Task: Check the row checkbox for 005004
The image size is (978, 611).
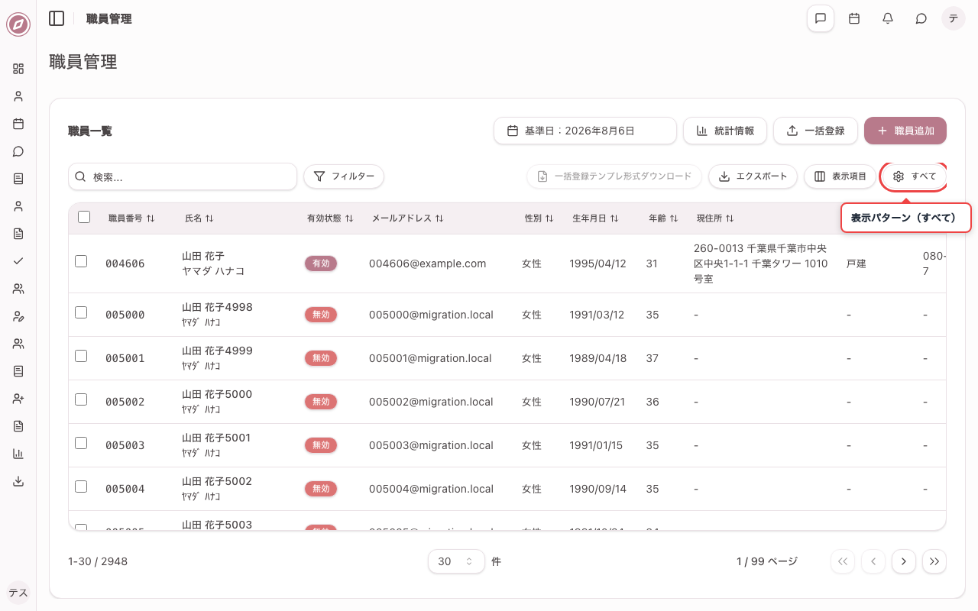Action: [x=81, y=487]
